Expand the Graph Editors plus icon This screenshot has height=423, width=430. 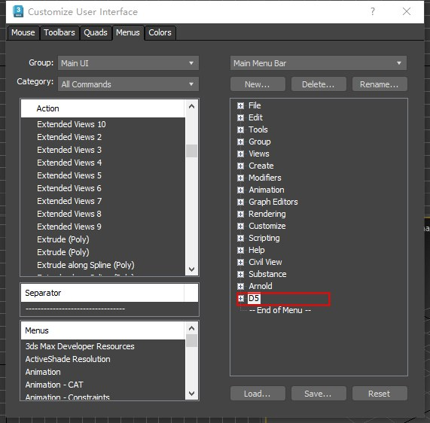(x=240, y=202)
